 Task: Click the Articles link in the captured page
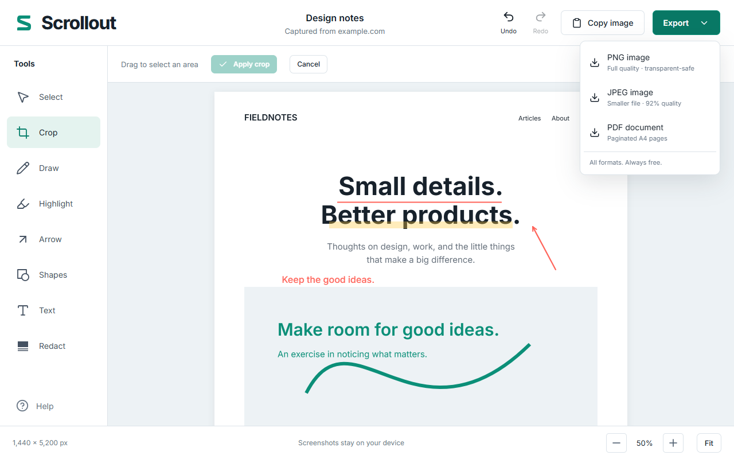(529, 118)
